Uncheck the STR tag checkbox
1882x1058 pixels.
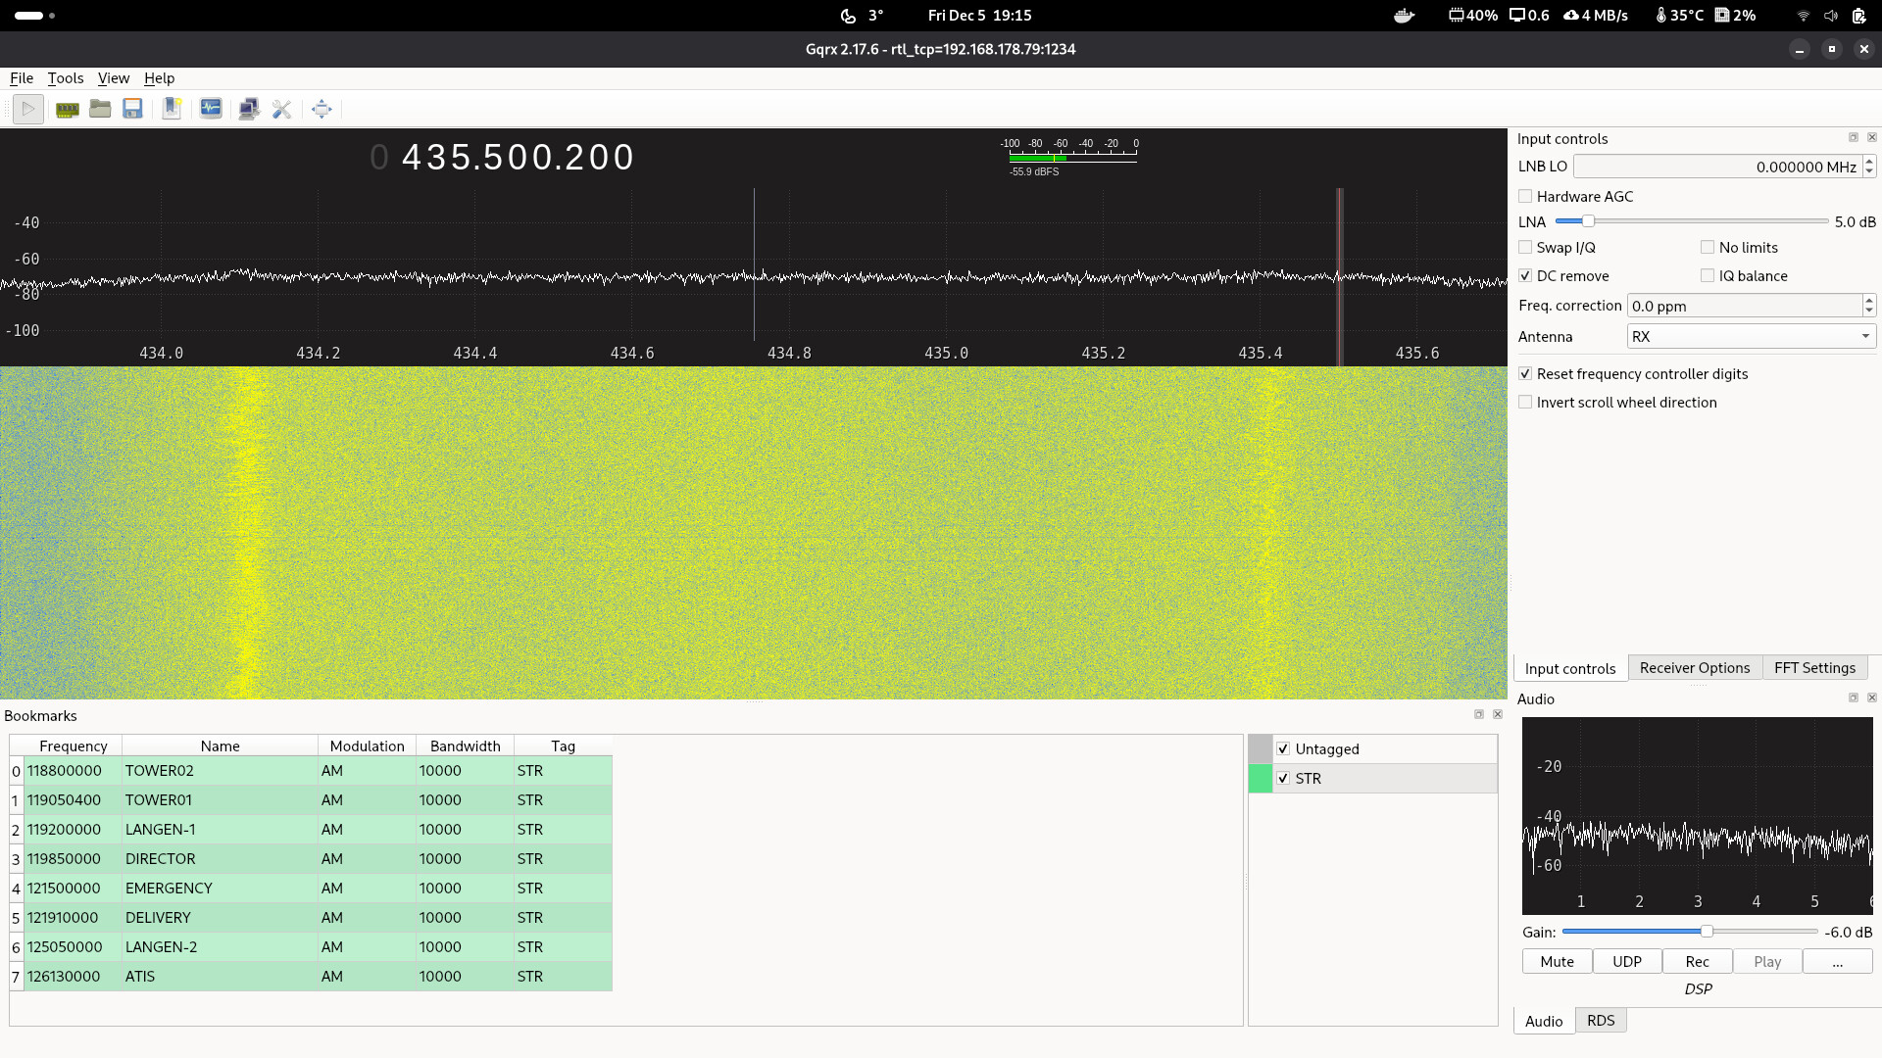point(1283,778)
